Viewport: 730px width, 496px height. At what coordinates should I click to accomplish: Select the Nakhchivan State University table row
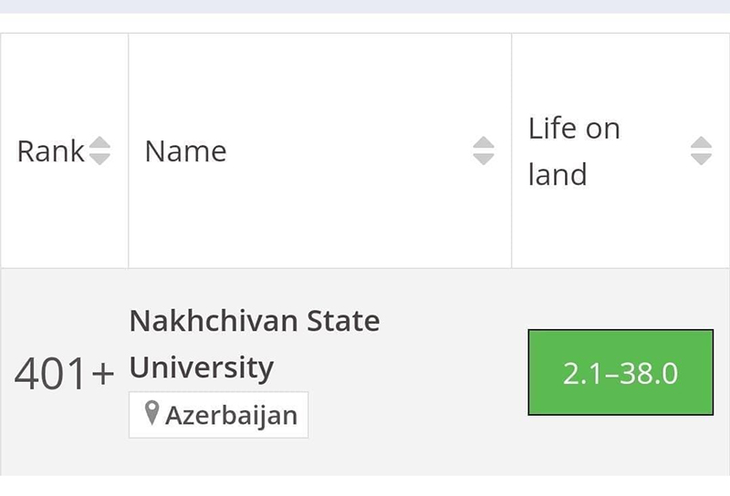tap(365, 372)
